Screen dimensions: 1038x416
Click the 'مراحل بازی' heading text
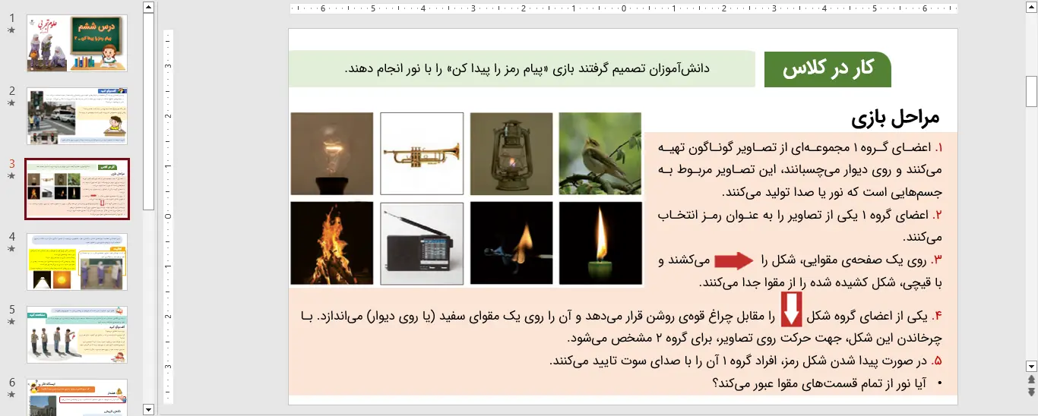895,118
